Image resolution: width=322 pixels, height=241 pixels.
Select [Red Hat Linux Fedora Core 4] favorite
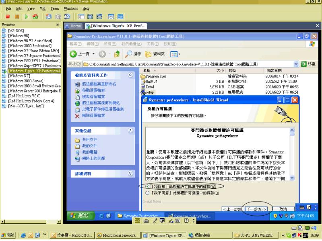pos(31,101)
